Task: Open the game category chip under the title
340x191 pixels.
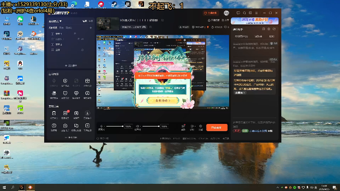Action: (x=134, y=27)
